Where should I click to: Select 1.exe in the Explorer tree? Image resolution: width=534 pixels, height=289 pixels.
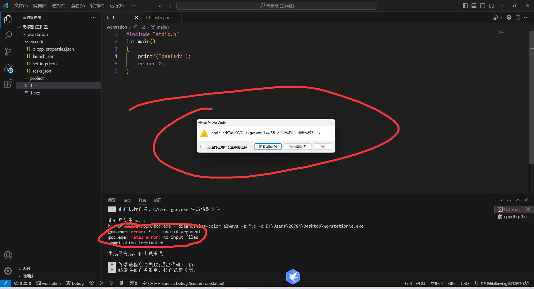point(35,93)
